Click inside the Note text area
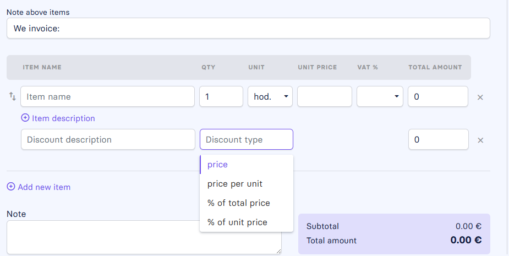Viewport: 509px width, 256px height. coord(144,237)
